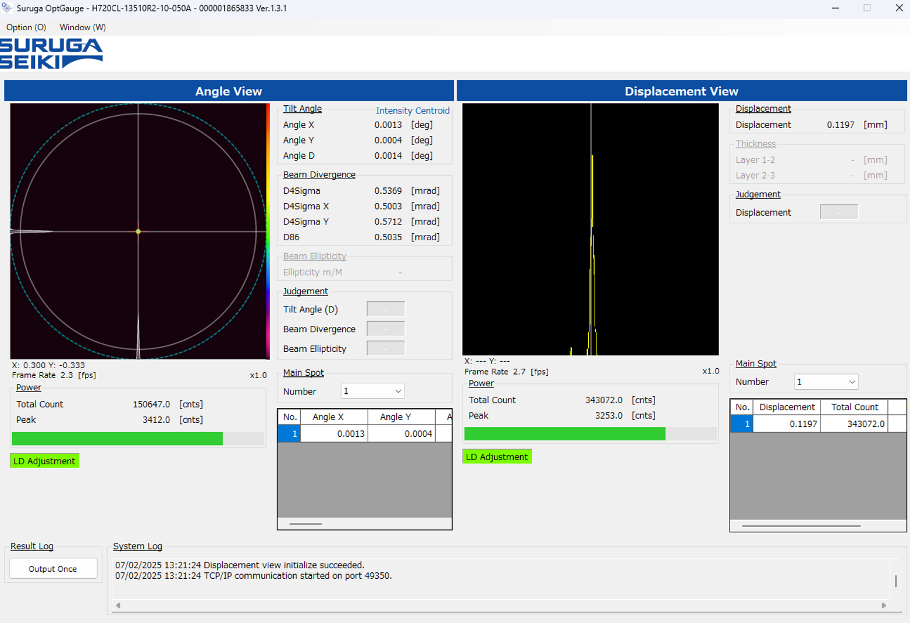This screenshot has width=910, height=623.
Task: Click the D86 value 0.5035
Action: pos(388,237)
